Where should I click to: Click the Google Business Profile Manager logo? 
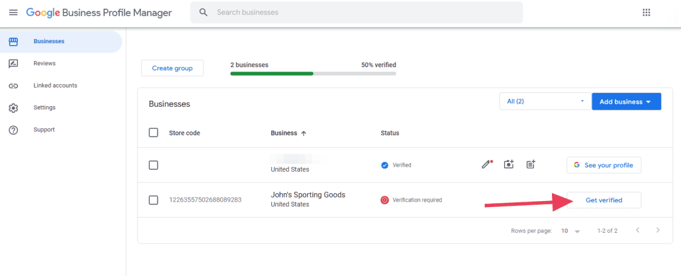point(99,13)
